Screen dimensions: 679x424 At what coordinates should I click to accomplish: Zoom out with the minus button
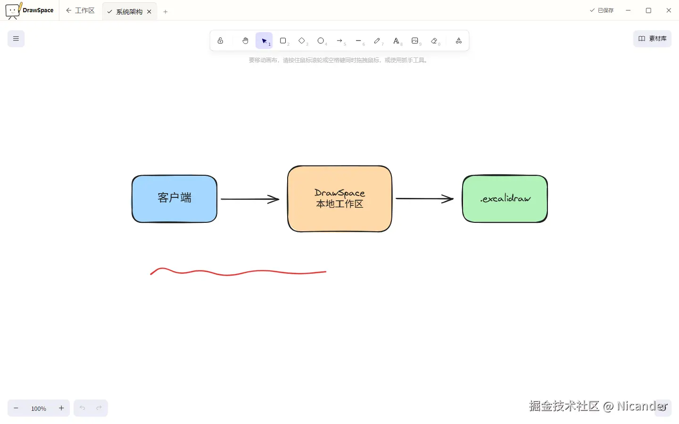coord(16,408)
